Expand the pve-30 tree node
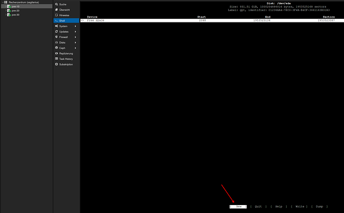 (x=5, y=15)
